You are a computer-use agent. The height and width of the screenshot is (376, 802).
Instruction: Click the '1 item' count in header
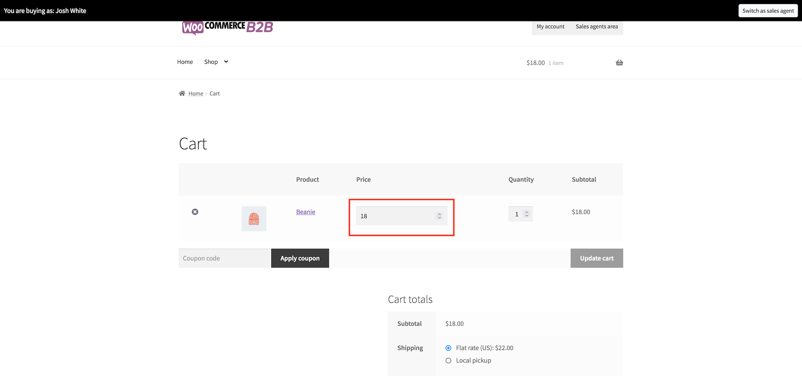[x=556, y=63]
